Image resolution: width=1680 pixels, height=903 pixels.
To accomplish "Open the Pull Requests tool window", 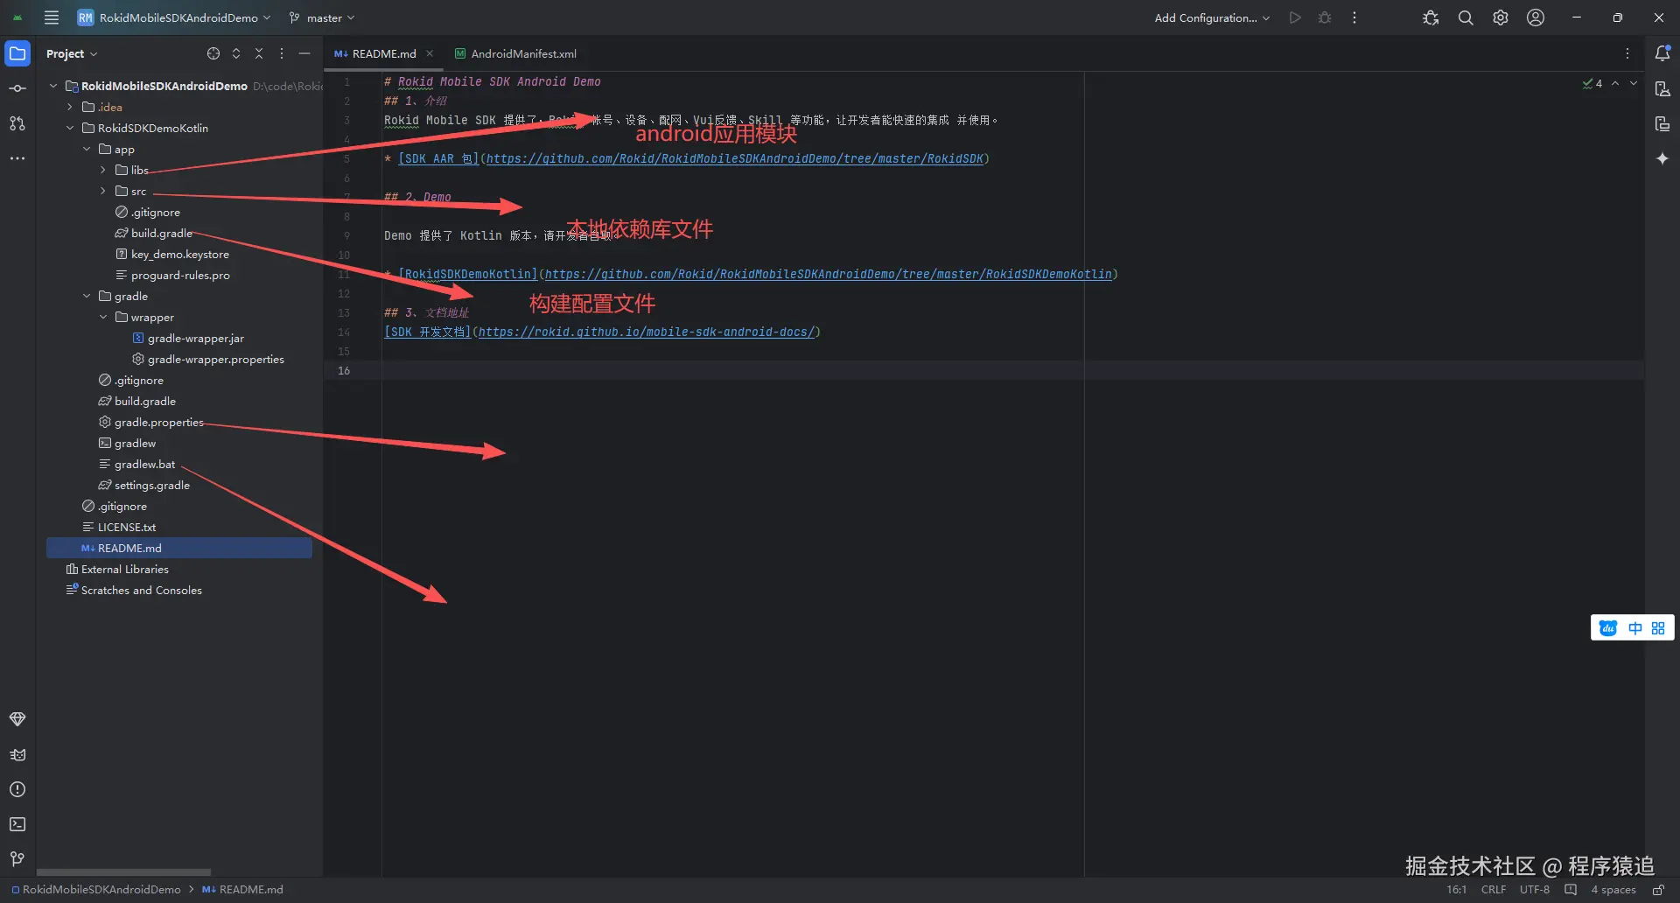I will [17, 123].
